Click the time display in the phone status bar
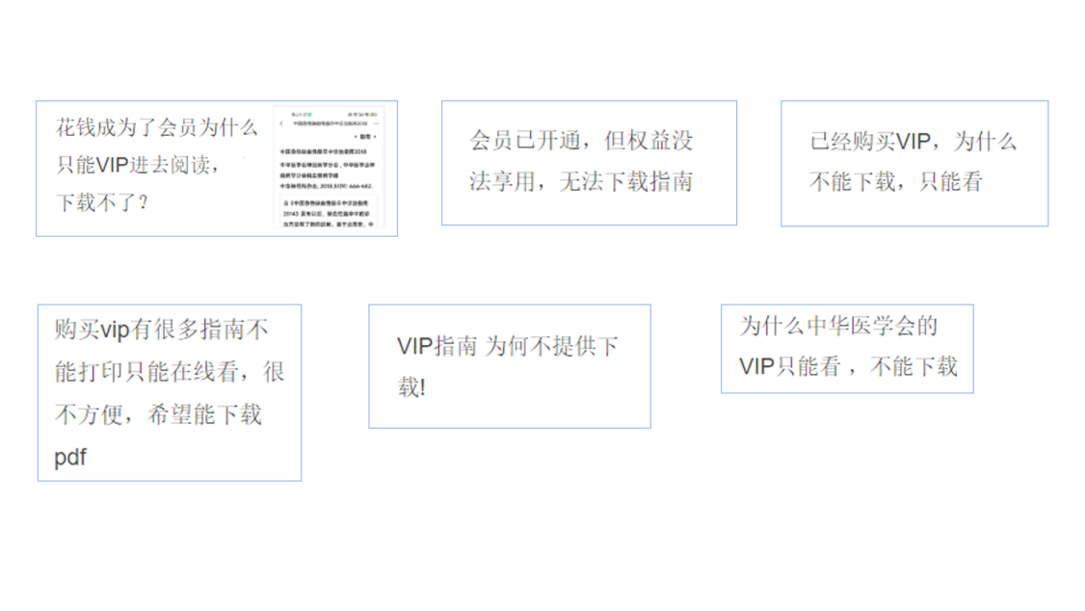 pyautogui.click(x=301, y=114)
